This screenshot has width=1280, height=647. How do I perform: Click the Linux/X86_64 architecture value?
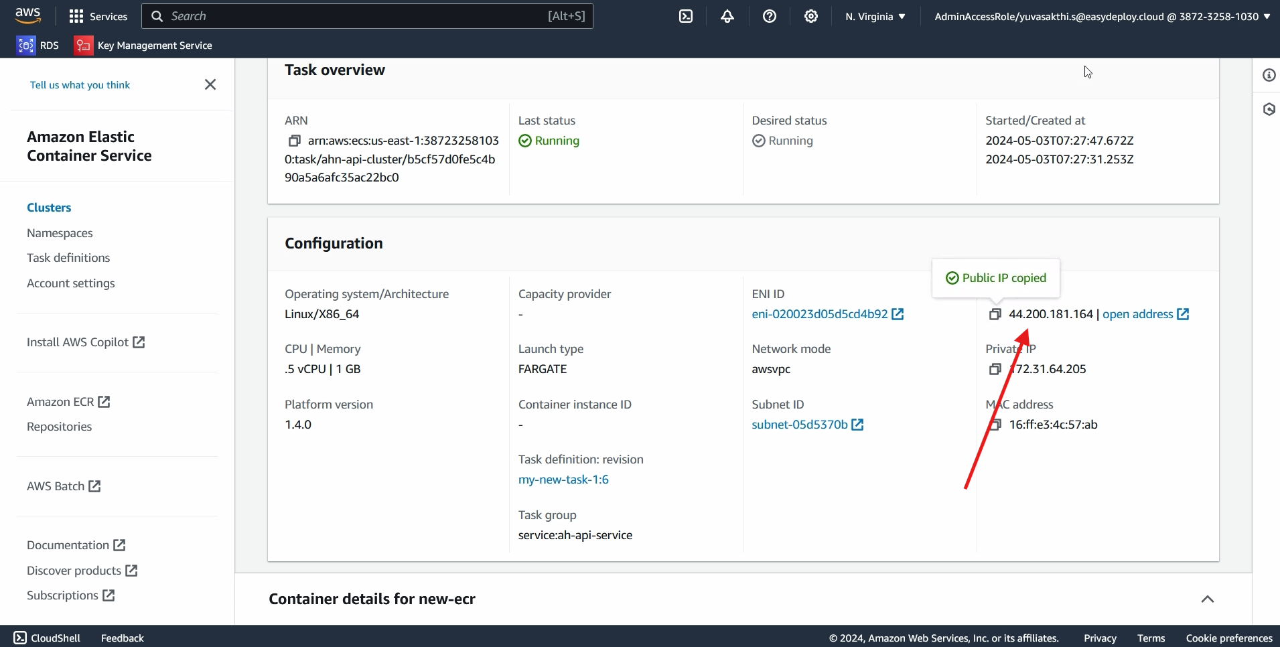tap(322, 314)
